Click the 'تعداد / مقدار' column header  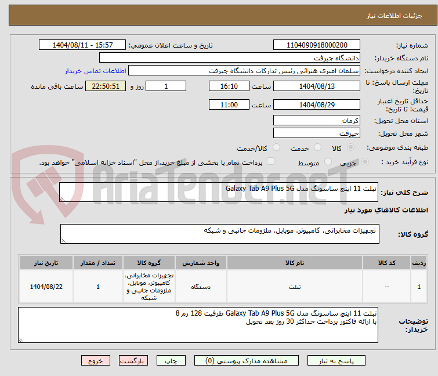click(x=98, y=263)
